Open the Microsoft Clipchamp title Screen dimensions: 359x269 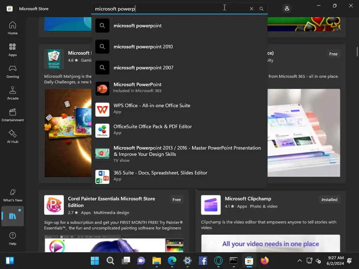coord(248,199)
